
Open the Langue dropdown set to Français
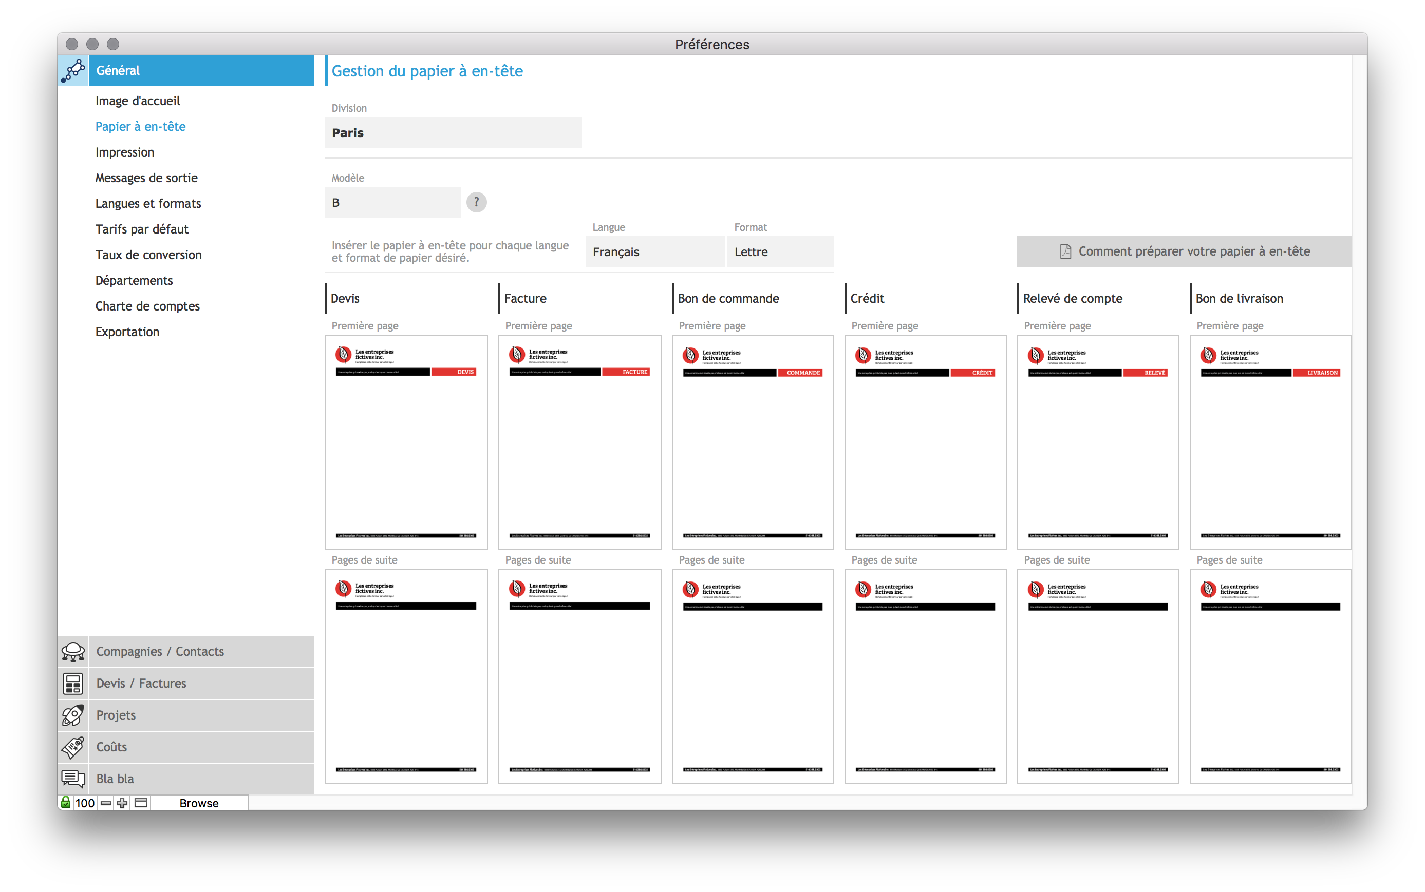[x=654, y=252]
